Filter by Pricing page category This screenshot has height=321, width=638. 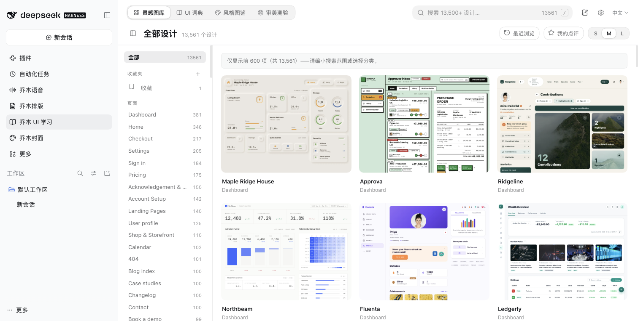(165, 175)
